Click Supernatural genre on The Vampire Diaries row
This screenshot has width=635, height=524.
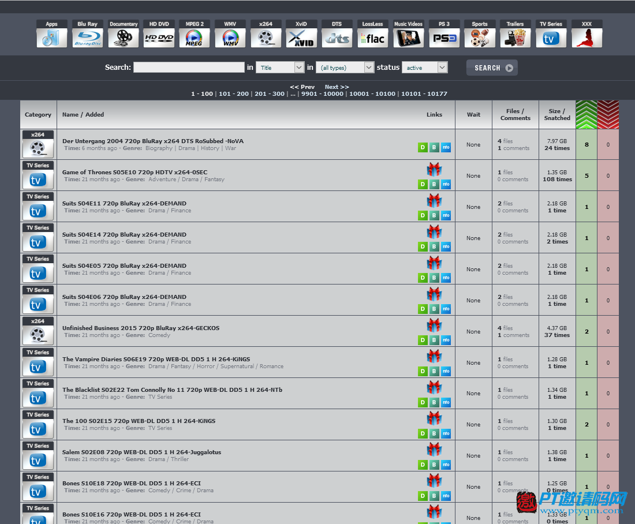point(237,366)
